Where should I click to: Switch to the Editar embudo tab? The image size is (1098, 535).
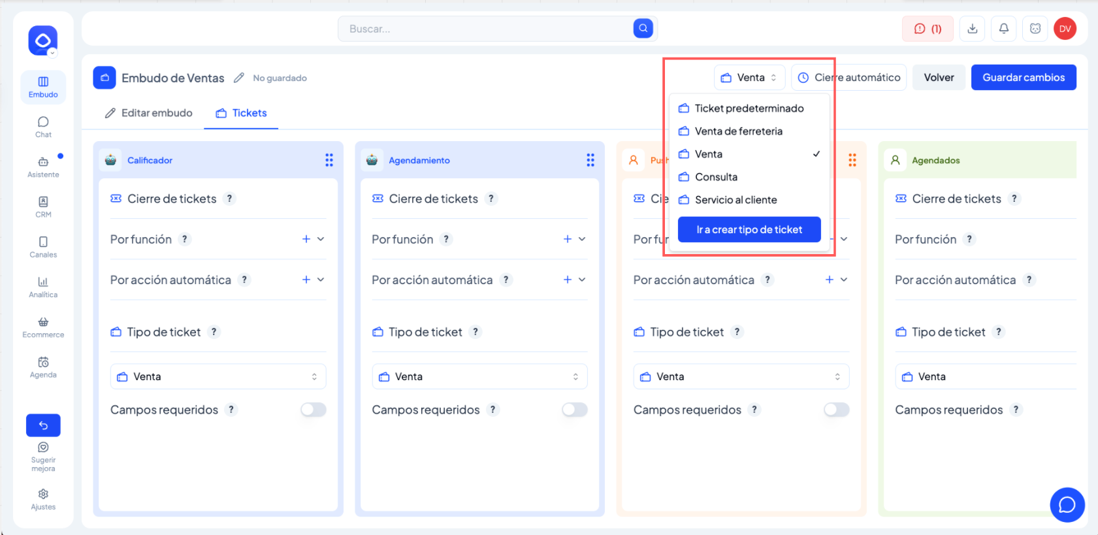149,113
